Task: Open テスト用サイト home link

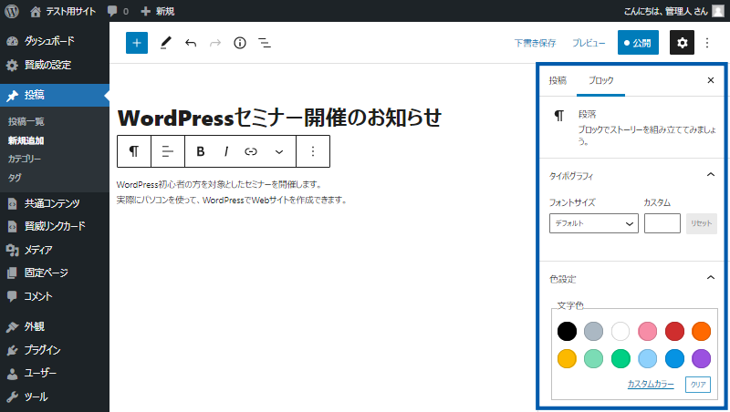Action: [63, 11]
